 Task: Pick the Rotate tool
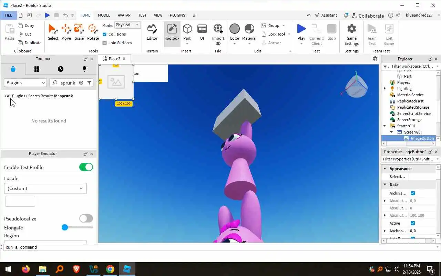coord(93,32)
